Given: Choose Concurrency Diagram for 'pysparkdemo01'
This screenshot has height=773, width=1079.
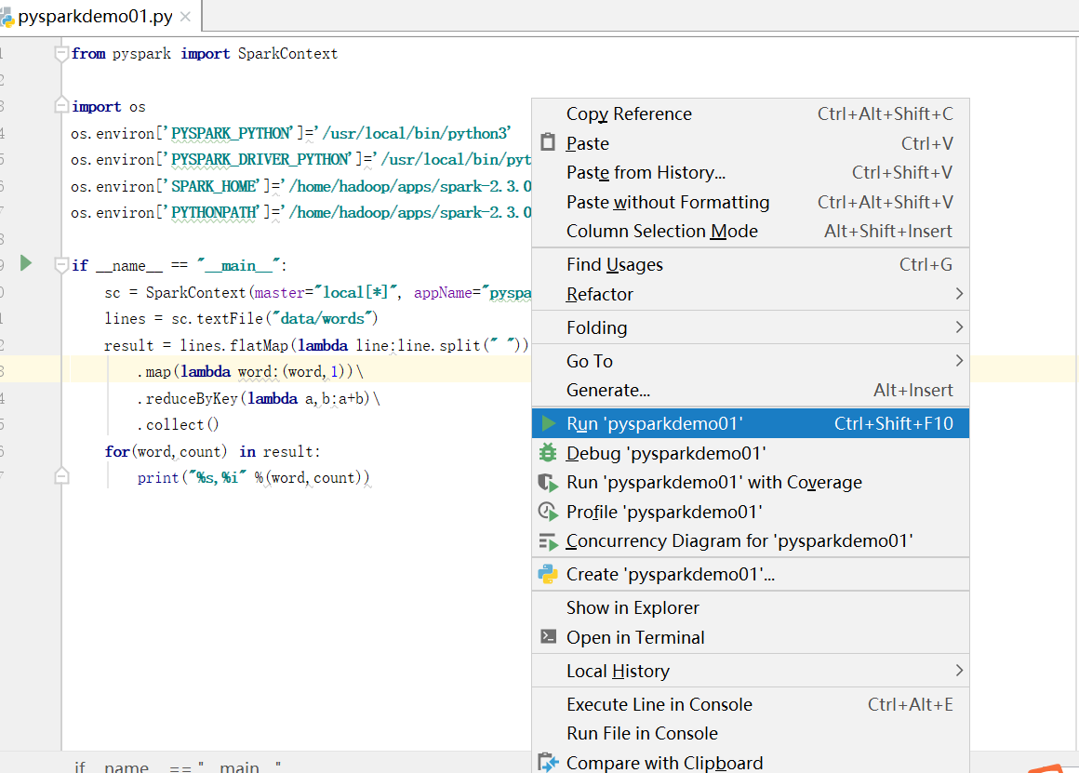Looking at the screenshot, I should 751,541.
